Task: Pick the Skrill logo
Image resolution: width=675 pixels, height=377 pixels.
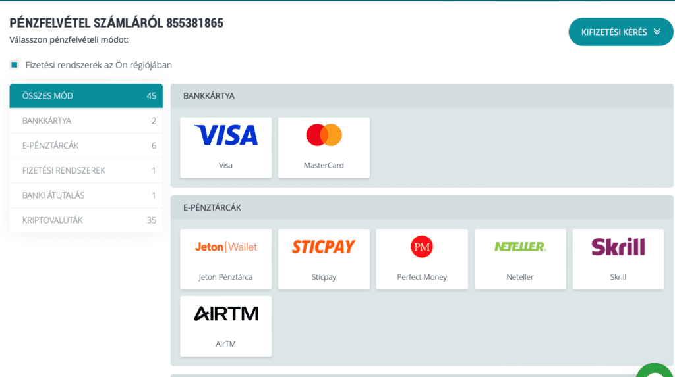Action: coord(618,247)
